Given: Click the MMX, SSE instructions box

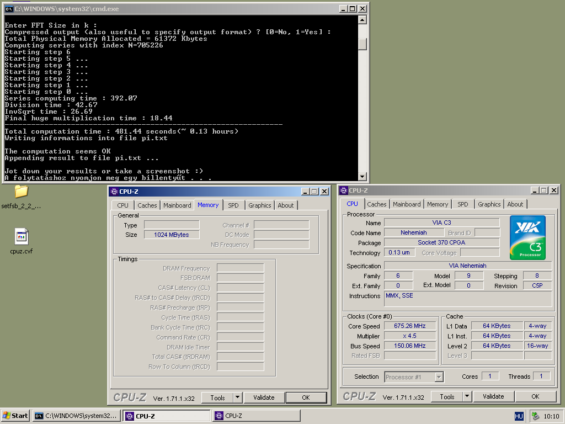Looking at the screenshot, I should 468,299.
